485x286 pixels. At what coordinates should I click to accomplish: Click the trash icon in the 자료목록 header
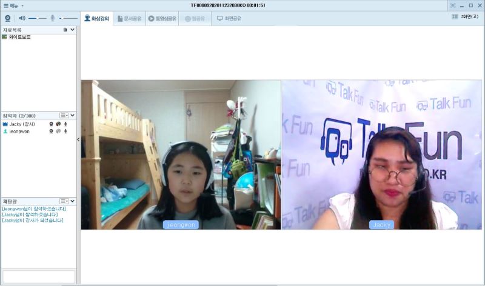tap(65, 29)
